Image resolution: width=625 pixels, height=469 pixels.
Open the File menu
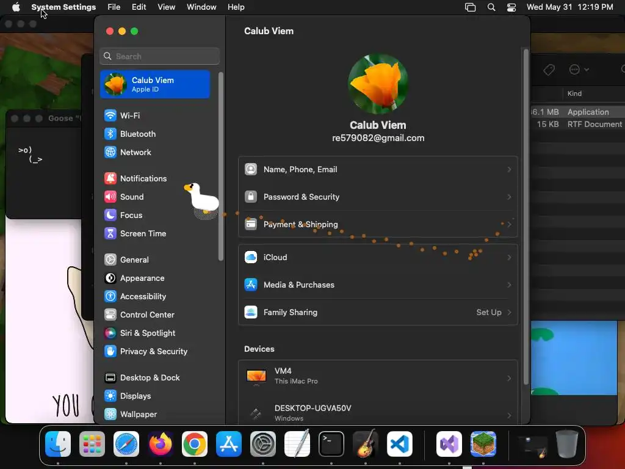click(114, 7)
